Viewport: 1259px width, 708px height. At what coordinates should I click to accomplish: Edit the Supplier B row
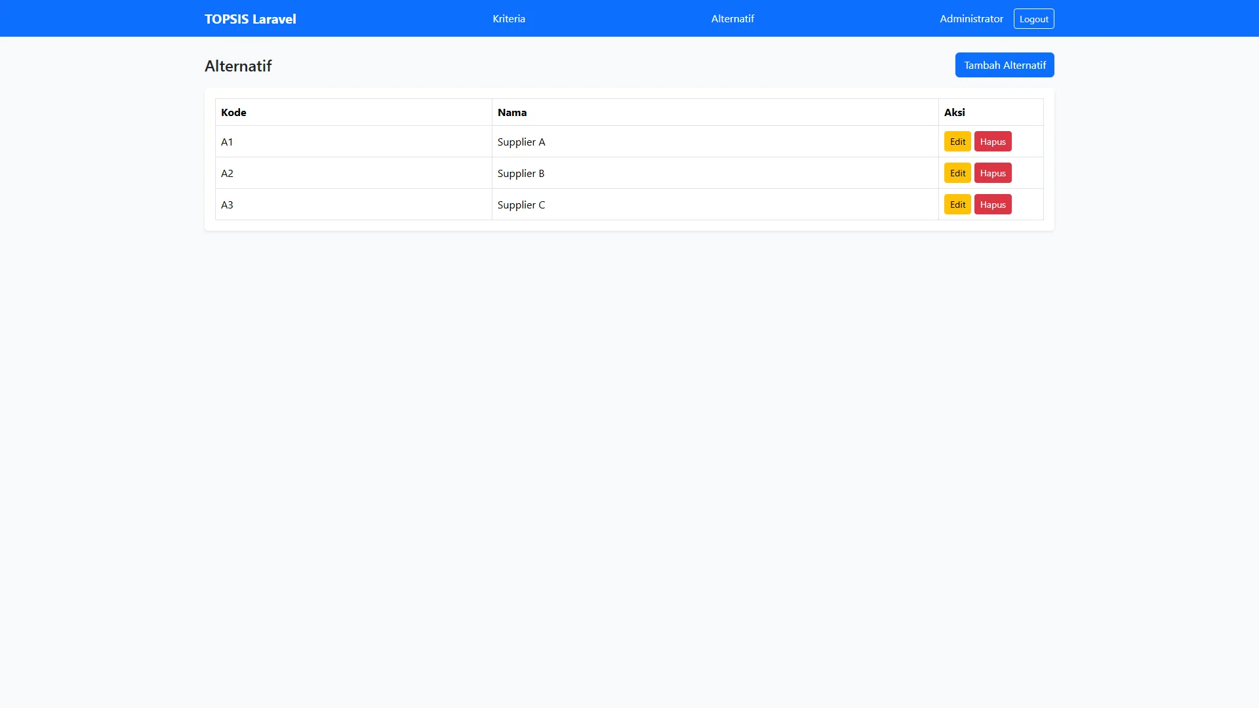[957, 173]
